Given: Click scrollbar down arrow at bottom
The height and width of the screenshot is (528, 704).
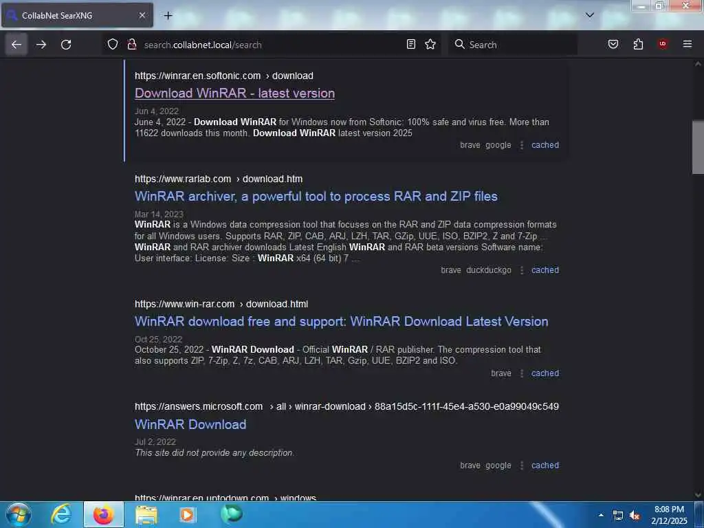Looking at the screenshot, I should [x=698, y=495].
